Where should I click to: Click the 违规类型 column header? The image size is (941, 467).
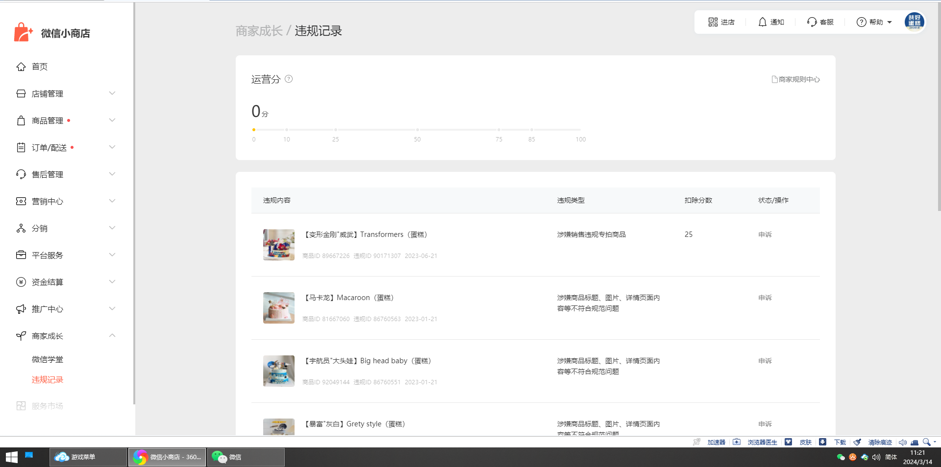pos(571,200)
